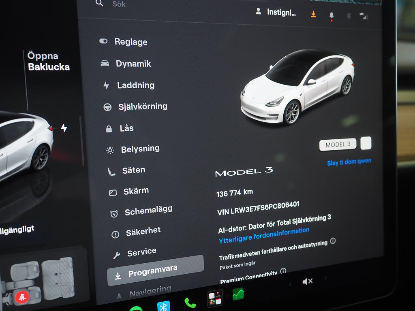The image size is (415, 311).
Task: Click the Service wrench icon
Action: click(x=117, y=255)
